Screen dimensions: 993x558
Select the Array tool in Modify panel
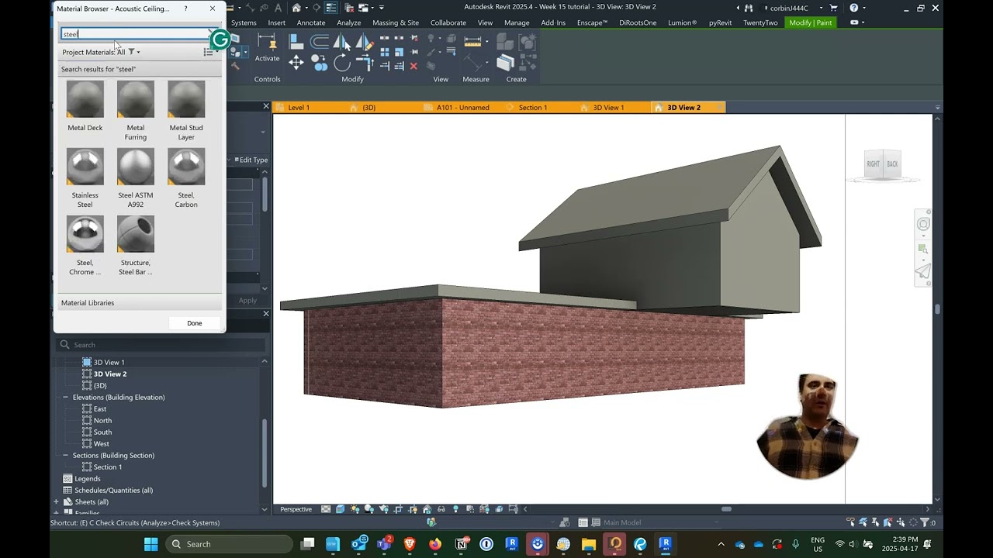coord(385,52)
